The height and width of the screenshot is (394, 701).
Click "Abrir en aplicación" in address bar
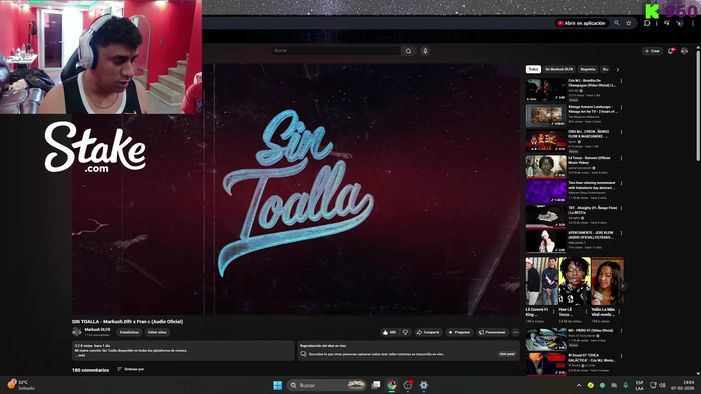[582, 23]
